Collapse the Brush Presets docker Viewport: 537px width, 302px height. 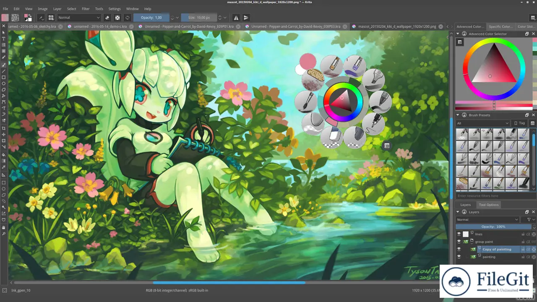pos(459,115)
